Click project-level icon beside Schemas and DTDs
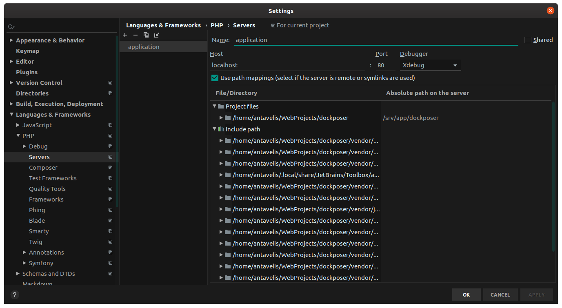The height and width of the screenshot is (308, 562). tap(110, 274)
